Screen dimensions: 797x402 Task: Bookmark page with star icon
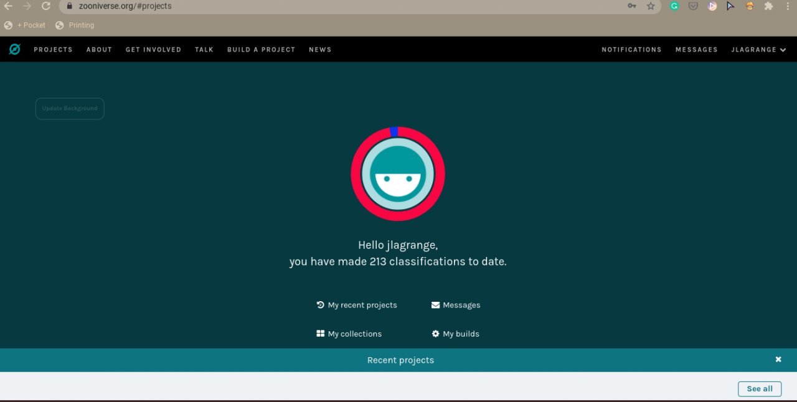pyautogui.click(x=651, y=6)
